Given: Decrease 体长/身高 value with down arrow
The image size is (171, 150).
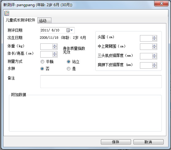Looking at the screenshot, I should pyautogui.click(x=55, y=55).
